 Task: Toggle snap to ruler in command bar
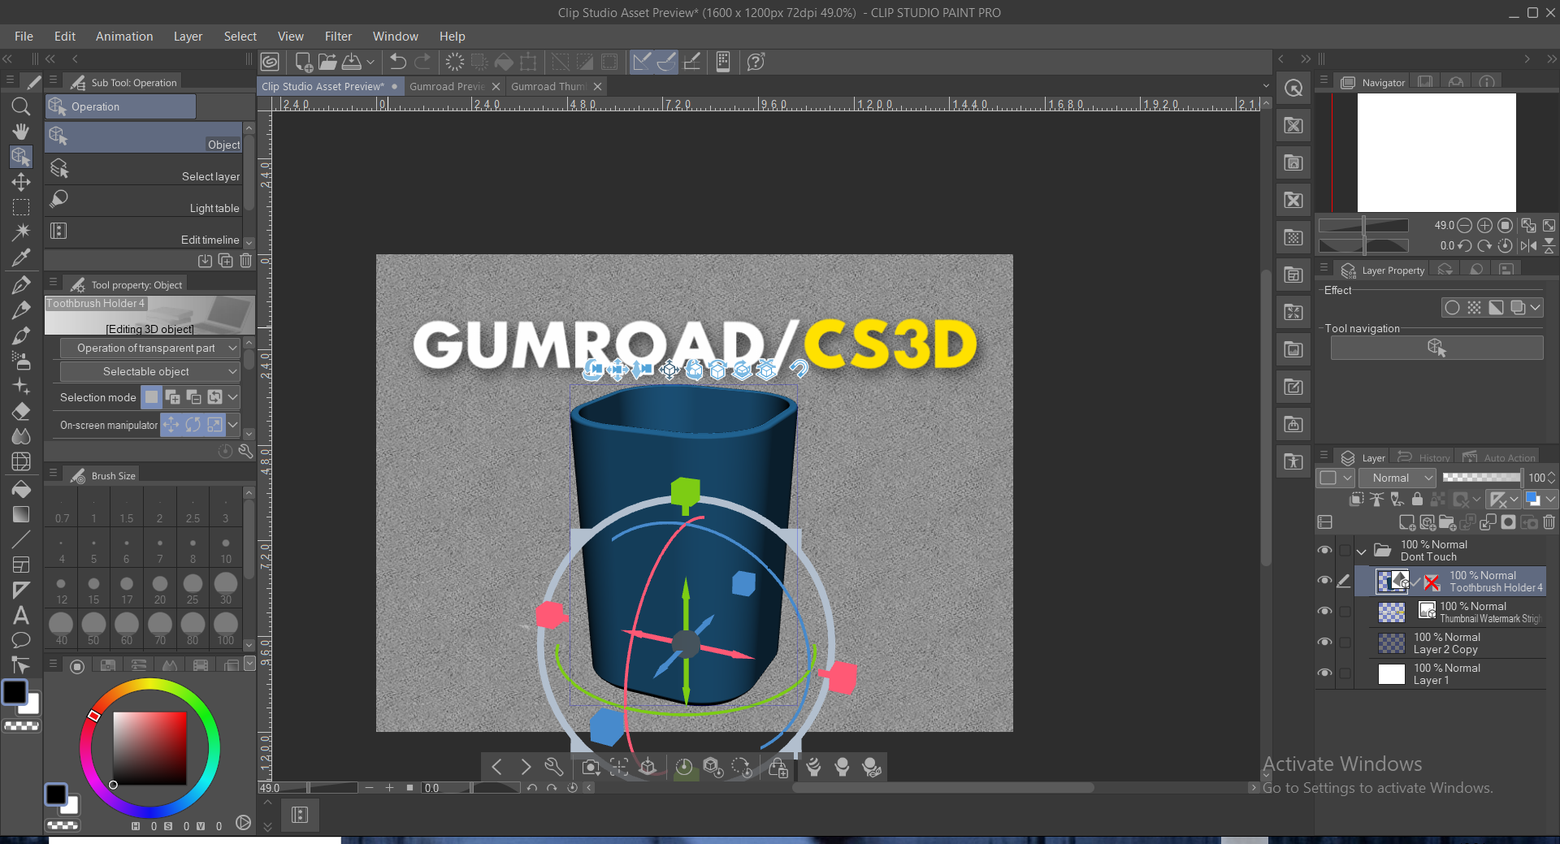(x=642, y=62)
